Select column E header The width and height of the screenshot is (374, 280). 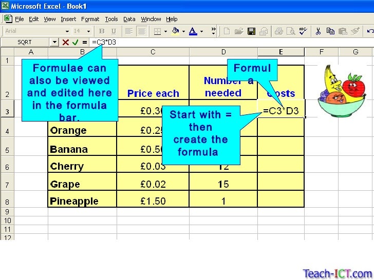coord(280,52)
